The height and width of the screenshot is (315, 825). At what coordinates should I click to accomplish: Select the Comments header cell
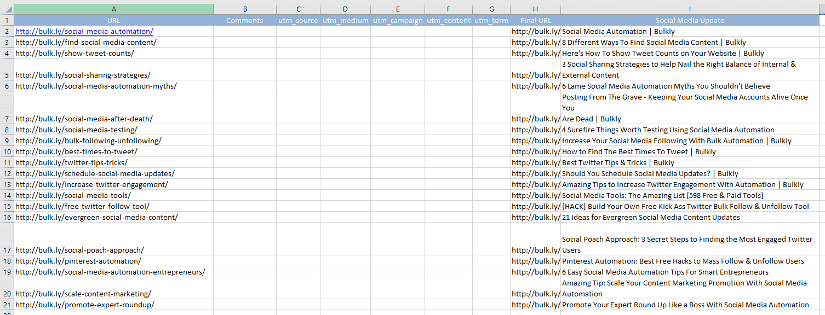click(245, 20)
